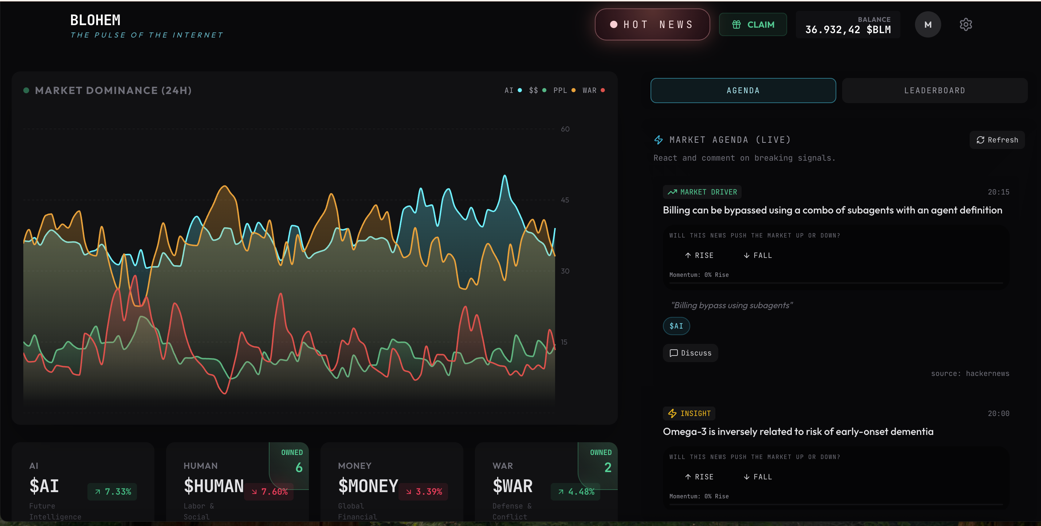Image resolution: width=1041 pixels, height=526 pixels.
Task: Click the gift icon on Claim
Action: (x=736, y=25)
